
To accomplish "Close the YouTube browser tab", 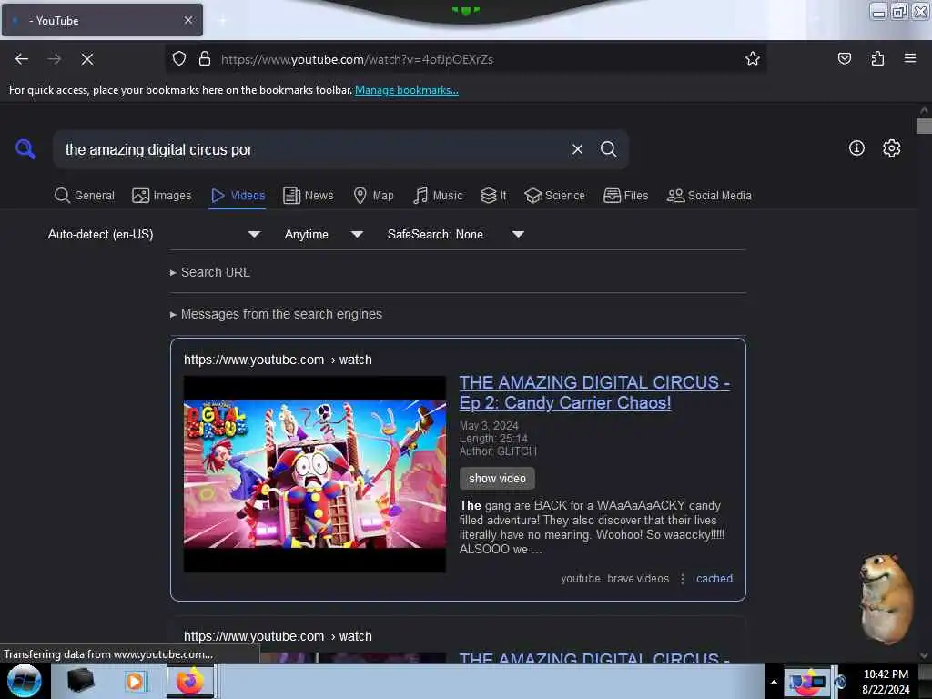I will [187, 20].
